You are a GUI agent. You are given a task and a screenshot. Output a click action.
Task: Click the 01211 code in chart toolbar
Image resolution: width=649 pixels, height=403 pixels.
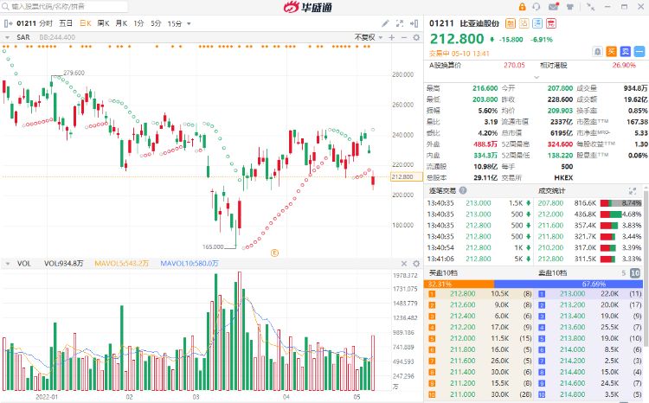coord(27,23)
